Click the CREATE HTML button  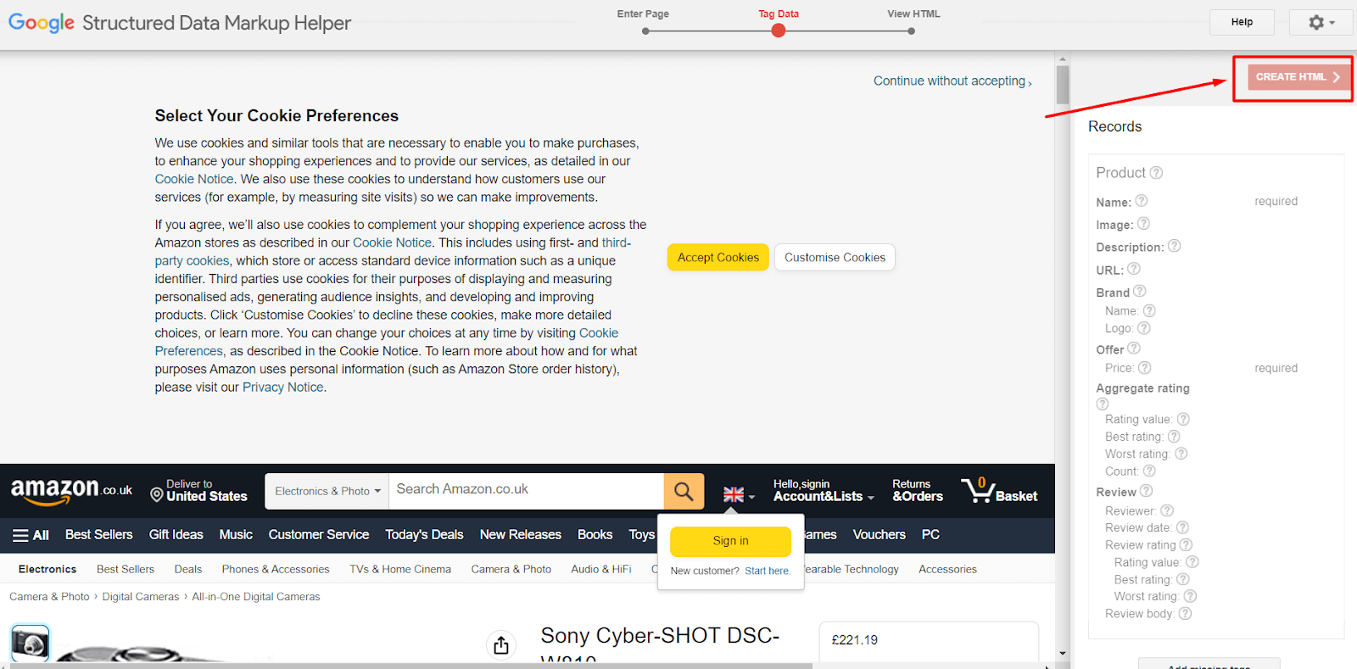(1293, 77)
